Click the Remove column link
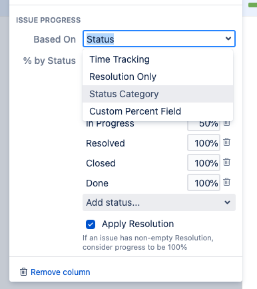 click(61, 272)
